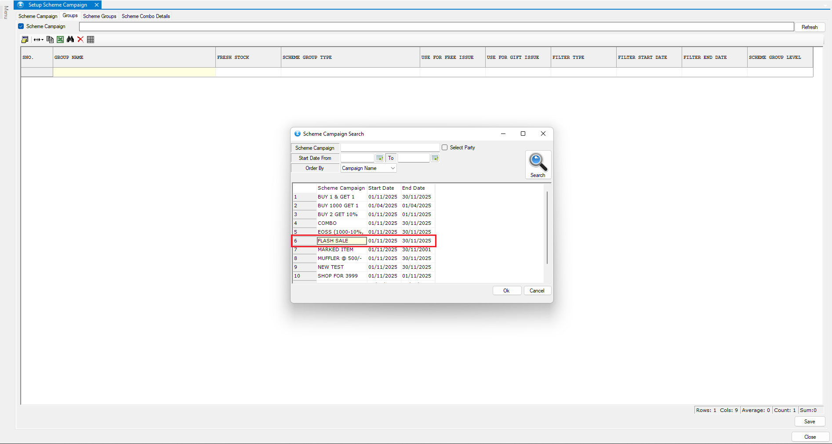The height and width of the screenshot is (444, 832).
Task: Click the first toolbar icon with yellow box
Action: coord(25,40)
